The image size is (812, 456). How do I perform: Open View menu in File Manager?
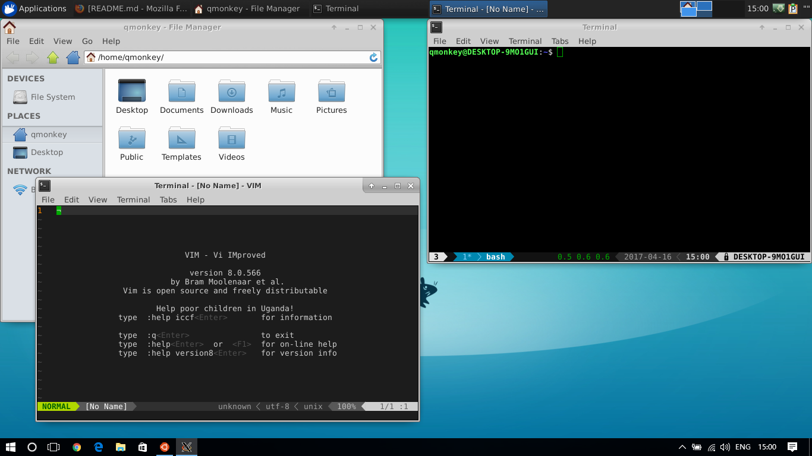pos(63,41)
